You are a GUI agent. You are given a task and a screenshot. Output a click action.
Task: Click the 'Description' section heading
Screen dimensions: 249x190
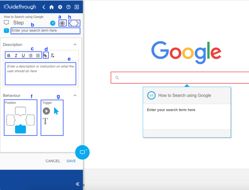tap(12, 45)
